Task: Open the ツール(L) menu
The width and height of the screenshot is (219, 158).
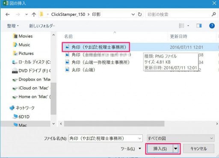Action: [131, 149]
